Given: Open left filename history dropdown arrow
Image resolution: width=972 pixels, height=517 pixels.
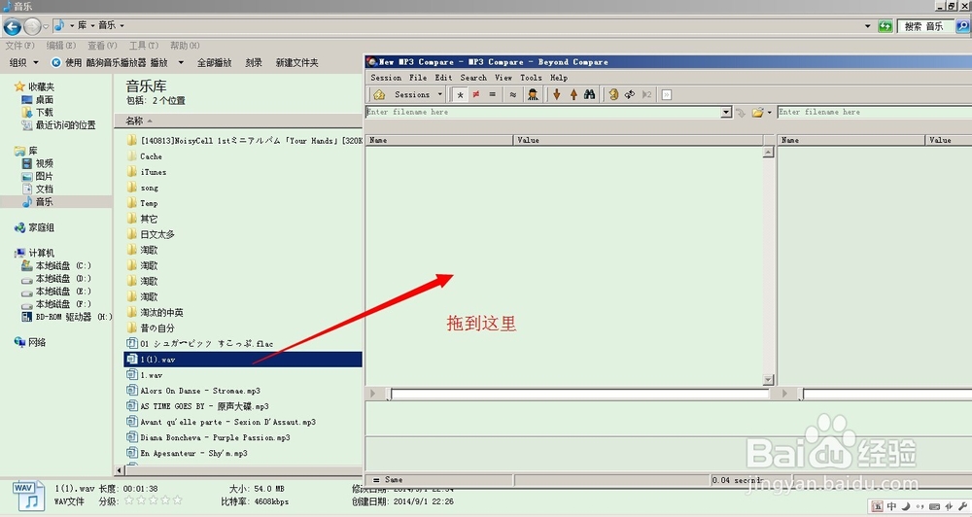Looking at the screenshot, I should click(x=726, y=113).
